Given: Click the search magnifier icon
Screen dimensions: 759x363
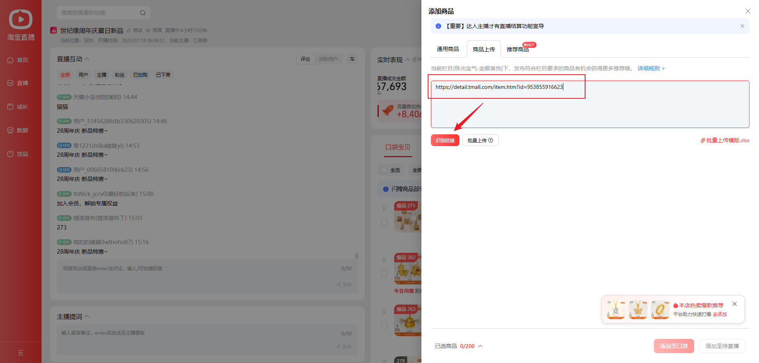Looking at the screenshot, I should pos(143,13).
